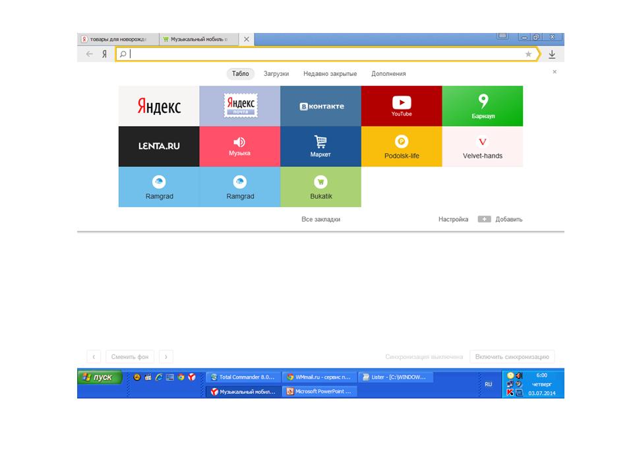Image resolution: width=633 pixels, height=475 pixels.
Task: Launch Internet Explorer from Quick Launch
Action: pos(159,377)
